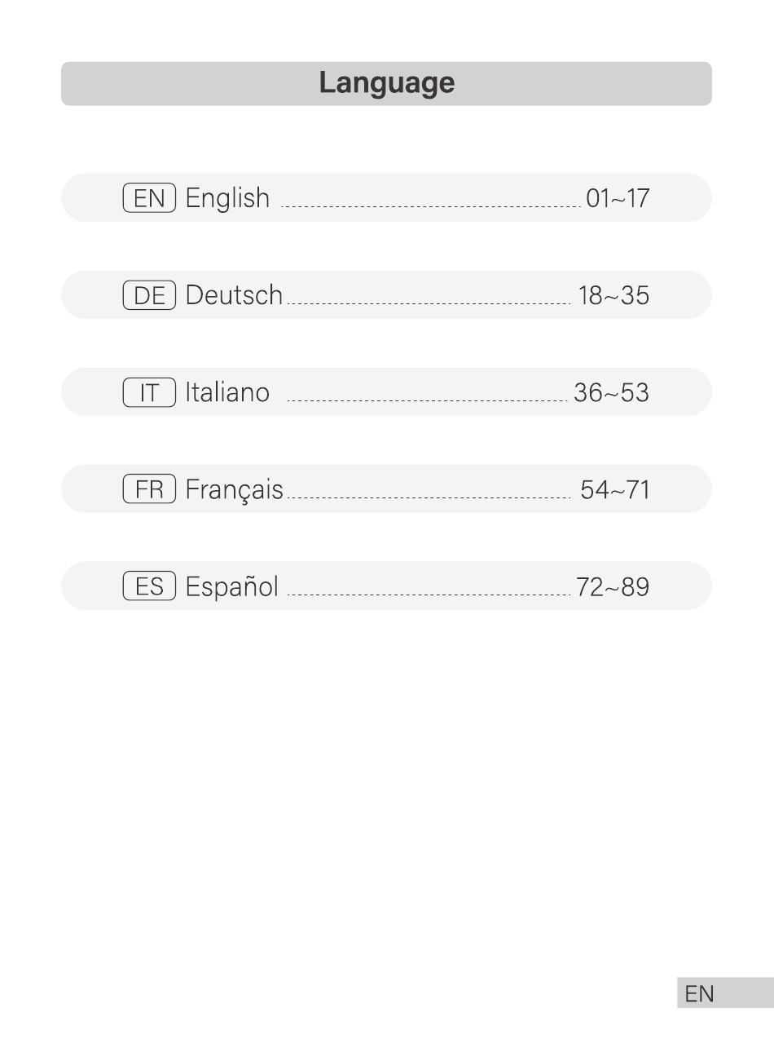The image size is (774, 1039).
Task: Click the EN tab at the page corner
Action: click(x=725, y=993)
